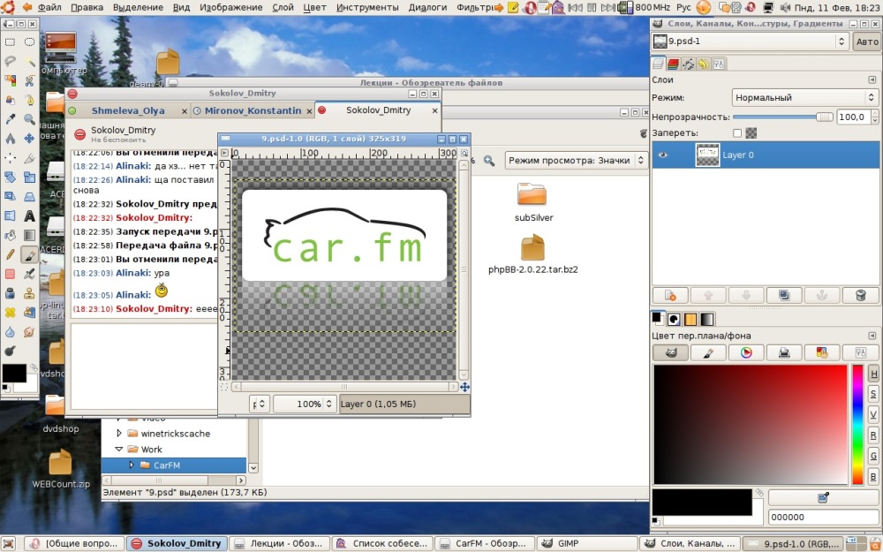Open the Слои panel menu arrow
Screen dimensions: 883x552
coord(872,80)
